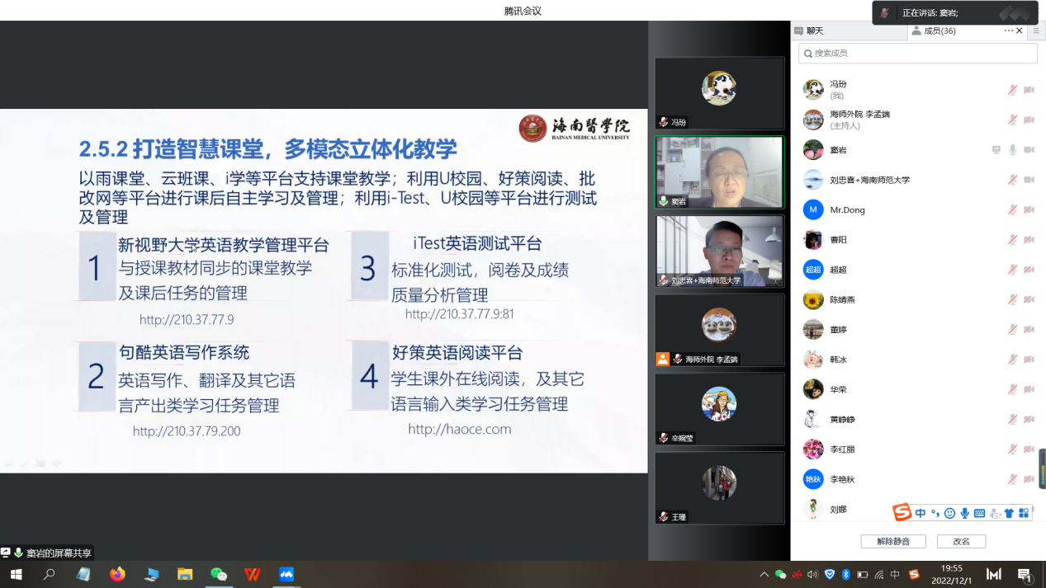Click the camera icon next to Mr.Dong
Screen dimensions: 1046x588
(1029, 209)
